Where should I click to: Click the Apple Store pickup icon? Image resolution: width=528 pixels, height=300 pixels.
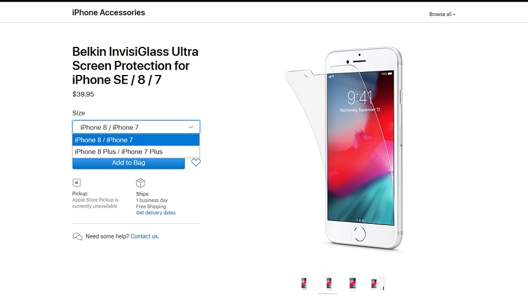coord(76,183)
